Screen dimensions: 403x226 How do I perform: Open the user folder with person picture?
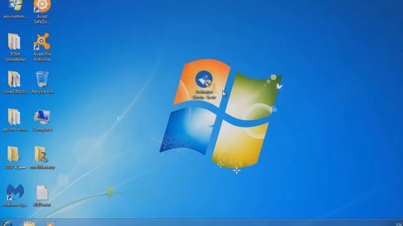[41, 154]
